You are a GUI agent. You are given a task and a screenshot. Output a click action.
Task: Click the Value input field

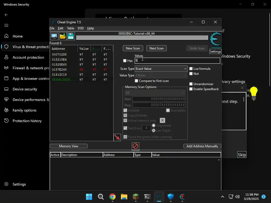tap(177, 61)
